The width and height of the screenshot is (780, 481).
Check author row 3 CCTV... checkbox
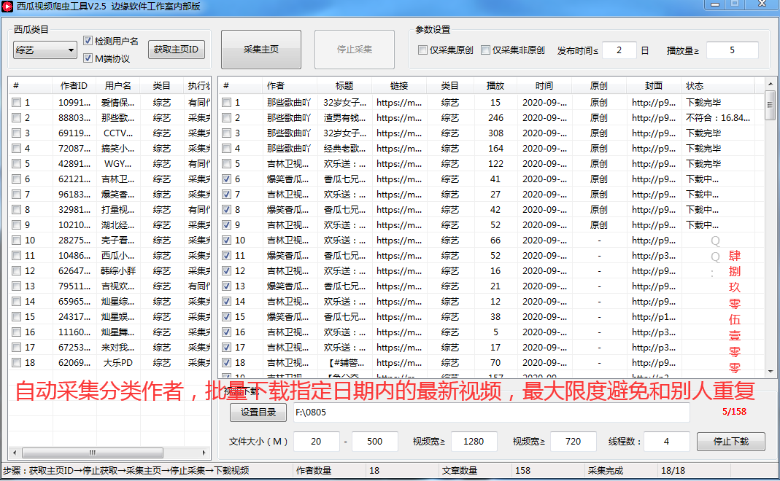[x=16, y=133]
